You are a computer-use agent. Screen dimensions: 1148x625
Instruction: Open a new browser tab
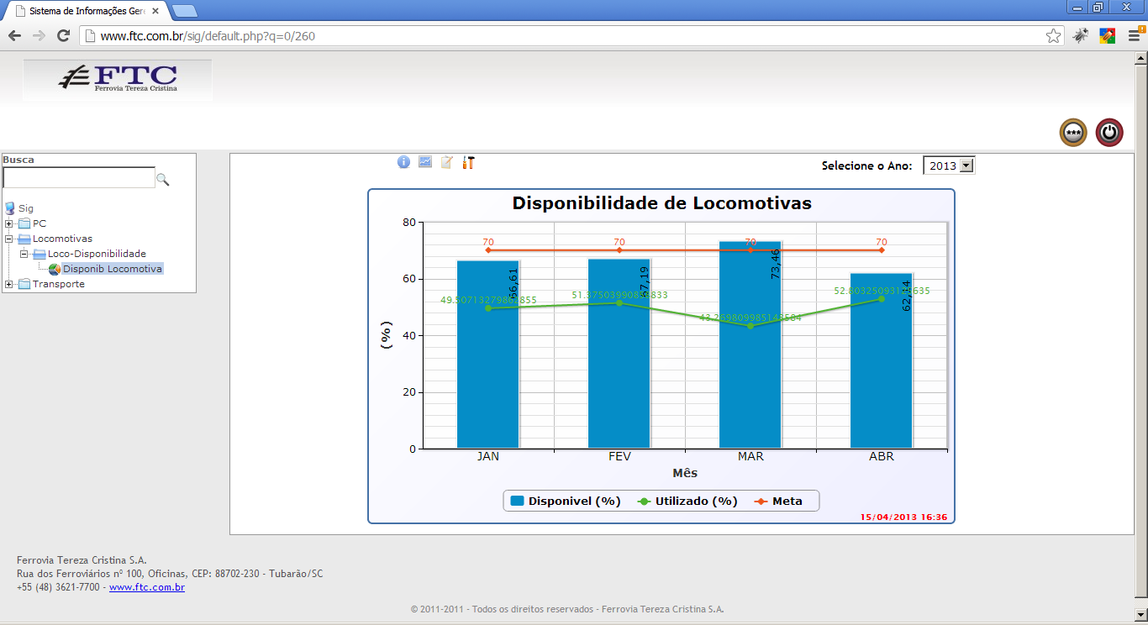click(184, 11)
